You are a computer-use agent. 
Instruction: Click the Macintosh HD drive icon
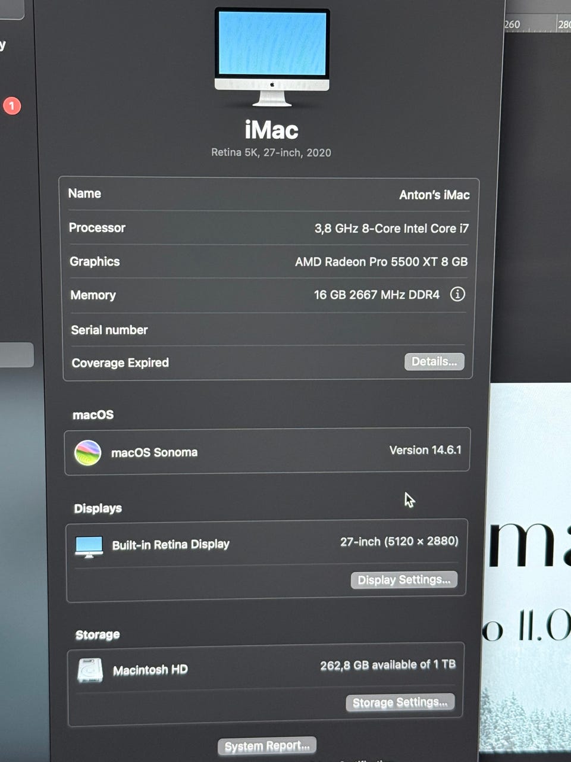(90, 670)
